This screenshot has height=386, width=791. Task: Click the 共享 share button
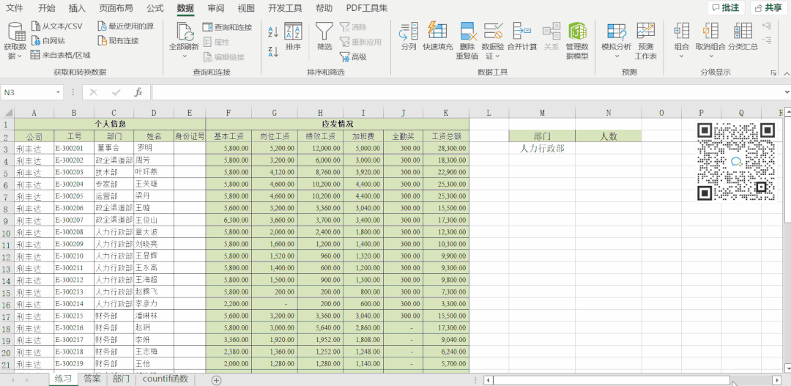[769, 7]
